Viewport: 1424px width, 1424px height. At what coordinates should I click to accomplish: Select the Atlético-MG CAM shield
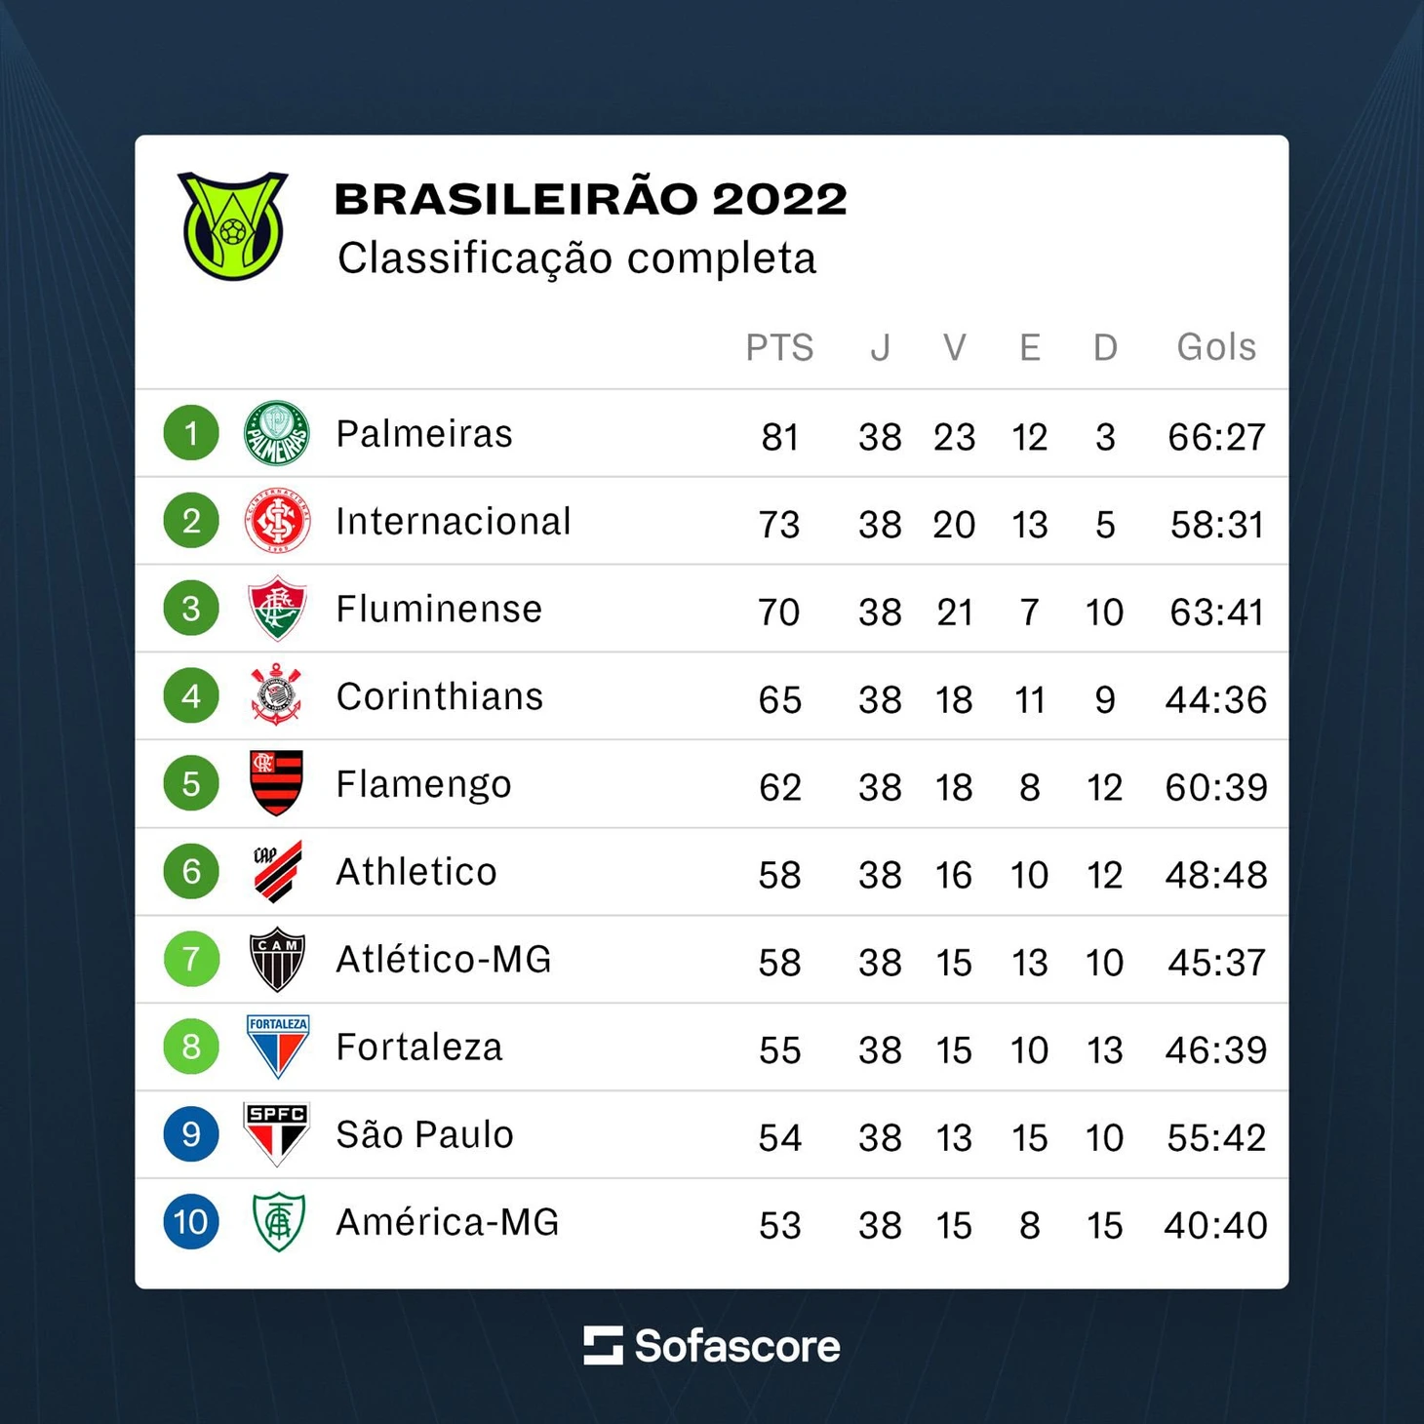(x=277, y=959)
